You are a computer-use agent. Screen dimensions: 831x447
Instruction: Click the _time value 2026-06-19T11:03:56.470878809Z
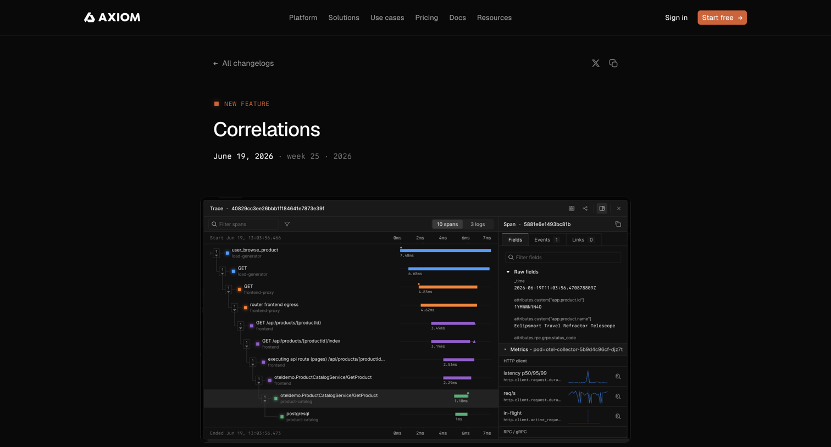[555, 288]
